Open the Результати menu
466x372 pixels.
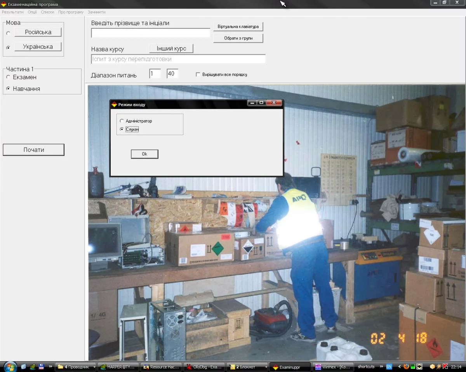point(12,12)
